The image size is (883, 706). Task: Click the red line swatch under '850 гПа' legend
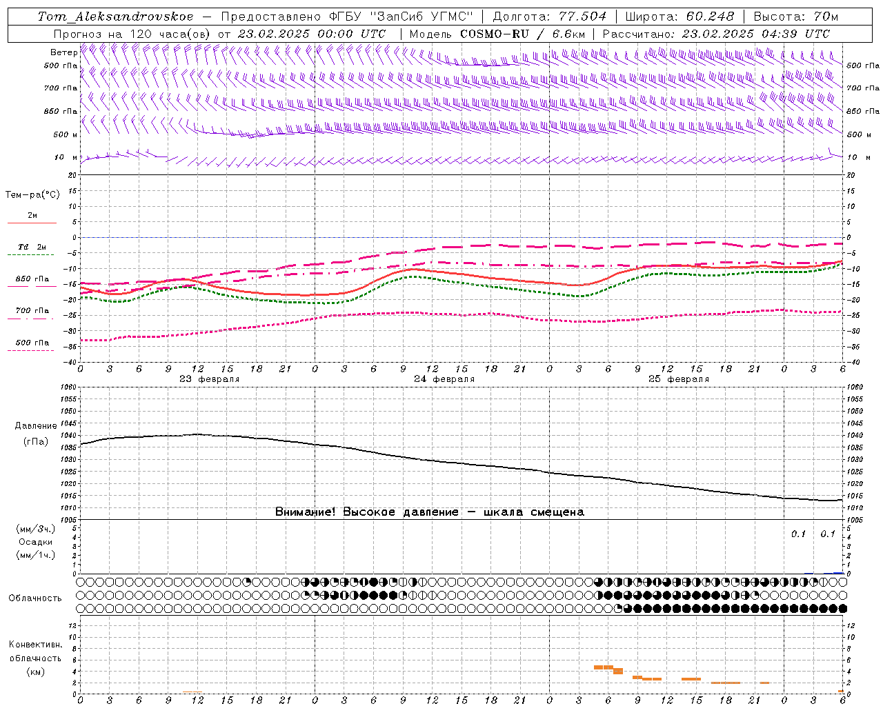click(x=32, y=287)
